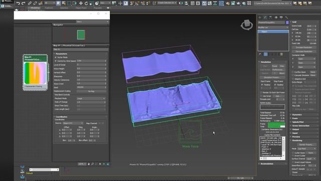The width and height of the screenshot is (321, 181).
Task: Enable Render On Each Sim Frame checkbox
Action: [x=261, y=93]
